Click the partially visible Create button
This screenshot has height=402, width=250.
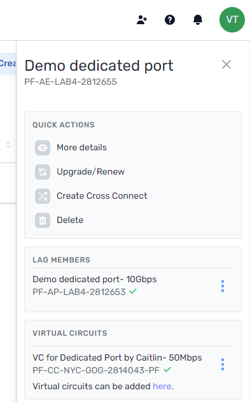8,64
